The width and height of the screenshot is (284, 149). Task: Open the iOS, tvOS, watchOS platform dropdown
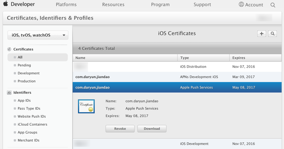[38, 35]
